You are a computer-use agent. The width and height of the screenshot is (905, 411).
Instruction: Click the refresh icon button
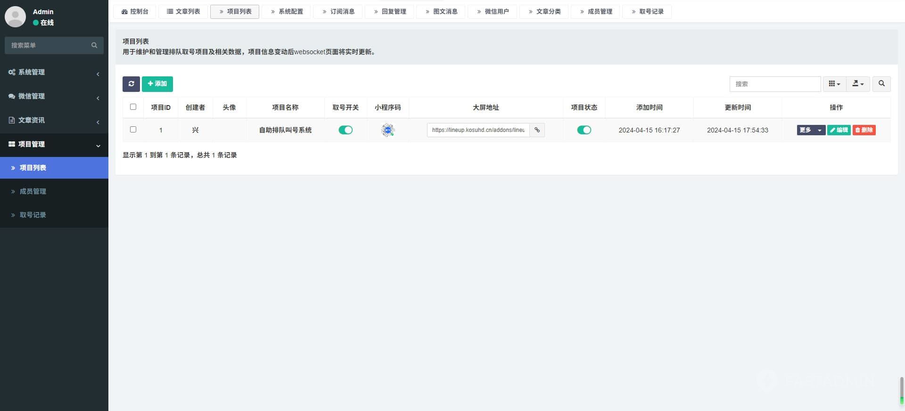point(131,84)
